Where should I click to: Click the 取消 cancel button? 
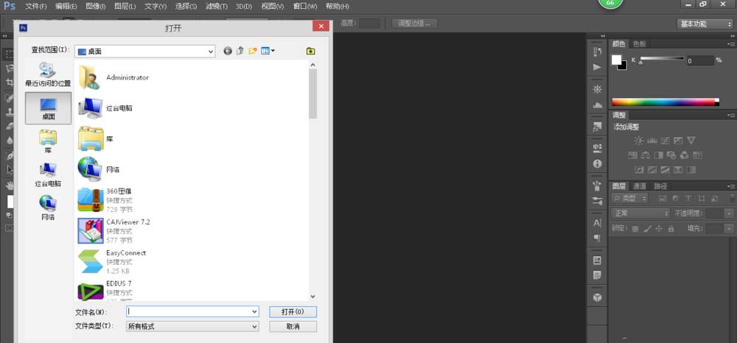click(293, 326)
